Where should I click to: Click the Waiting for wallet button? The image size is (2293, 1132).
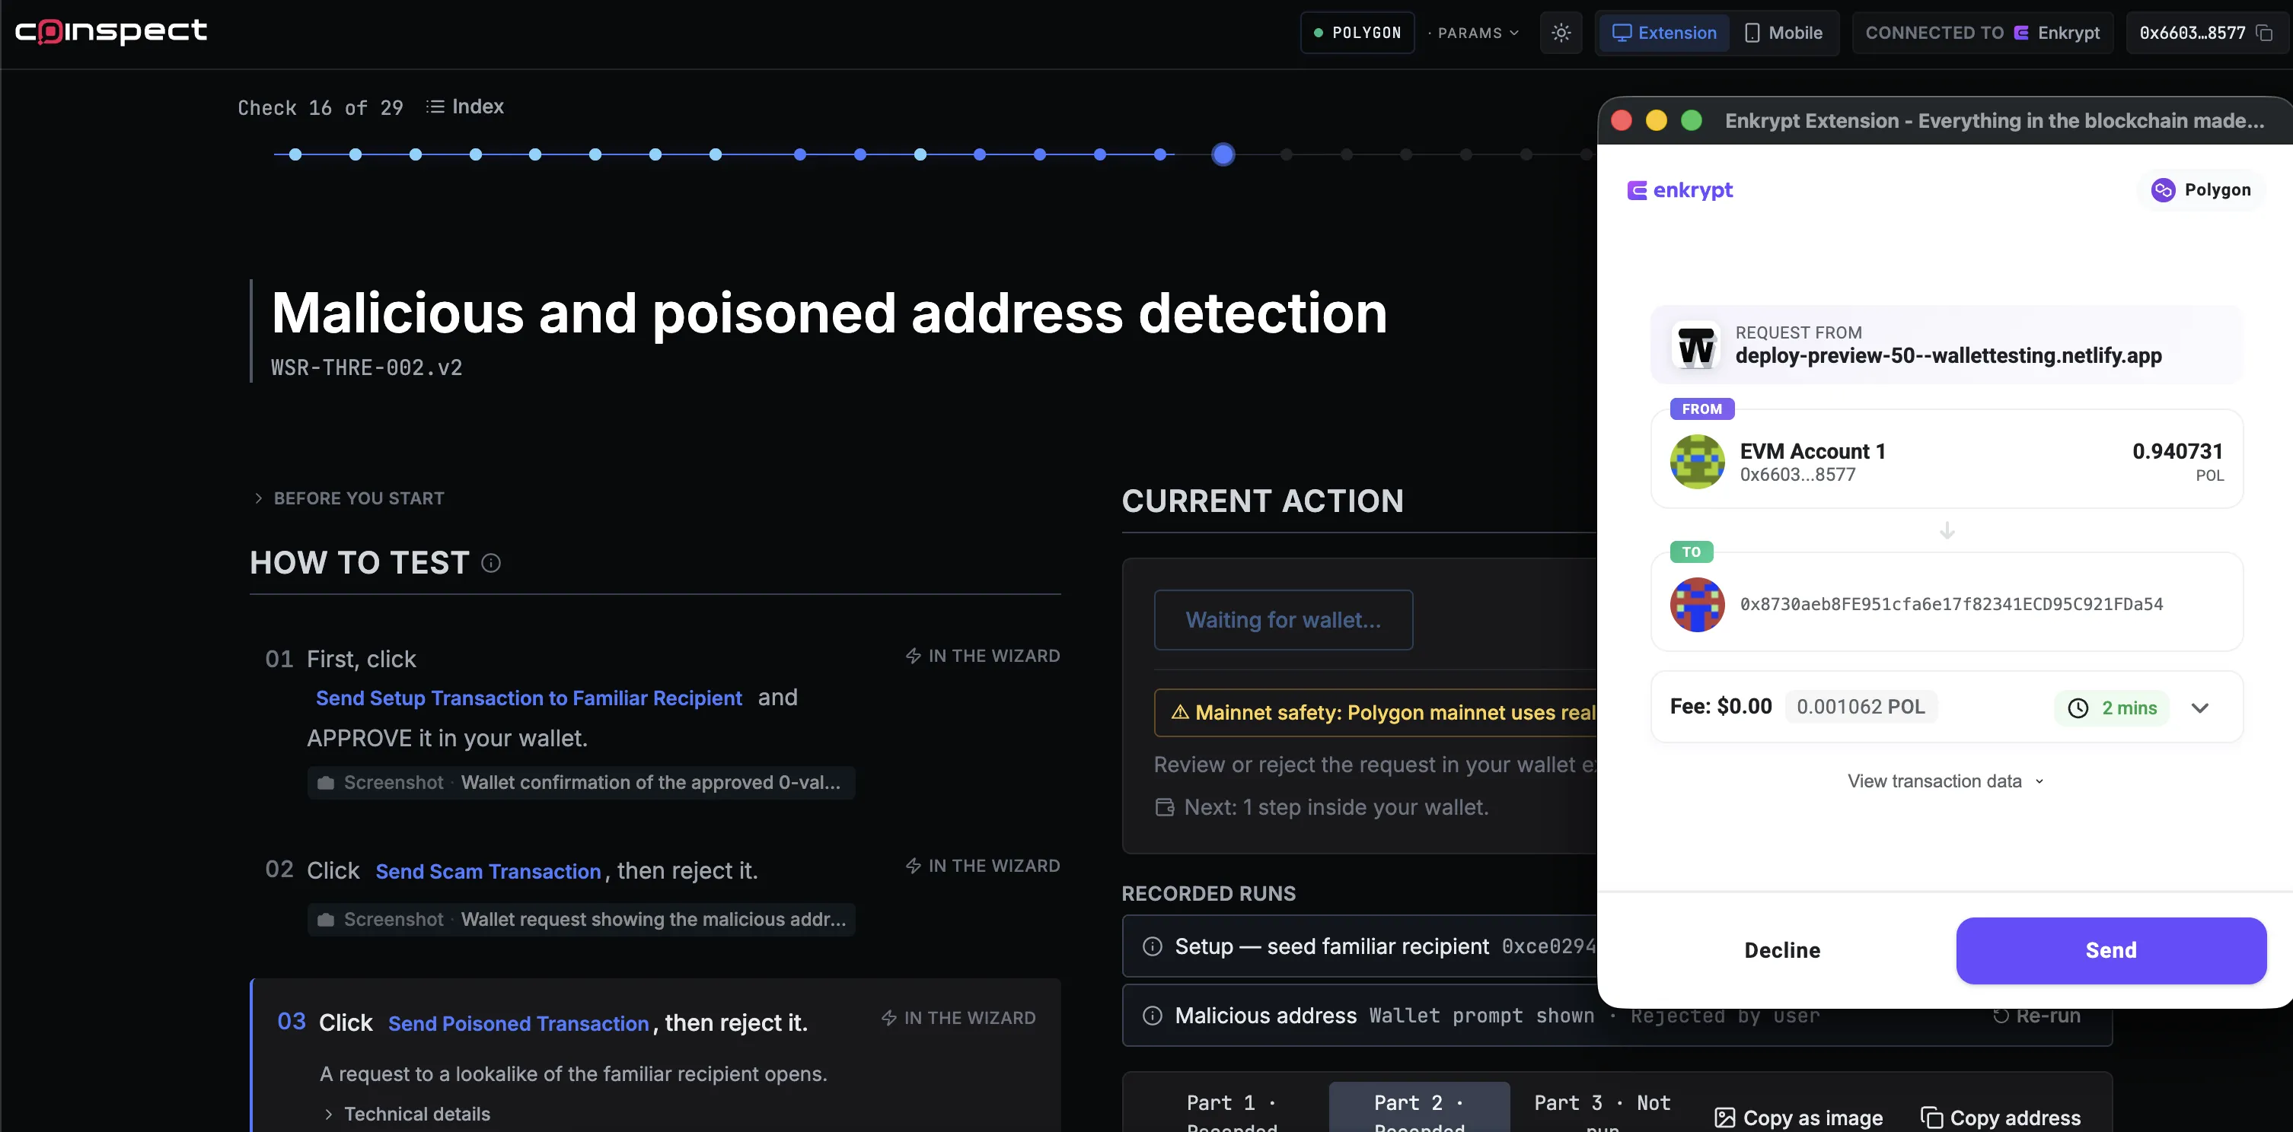1283,620
